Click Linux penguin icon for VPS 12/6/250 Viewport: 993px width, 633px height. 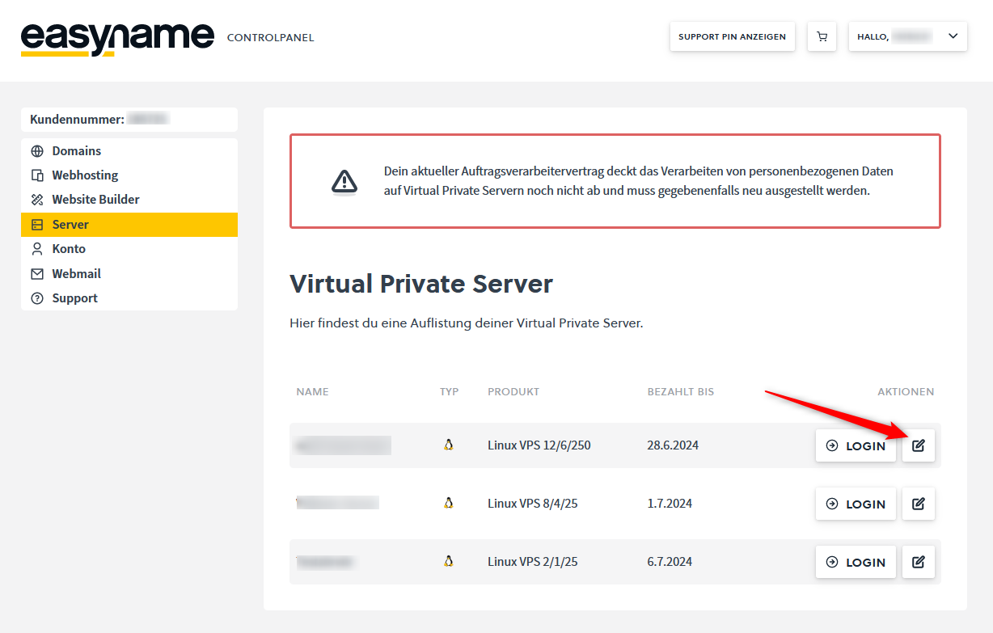click(x=448, y=445)
